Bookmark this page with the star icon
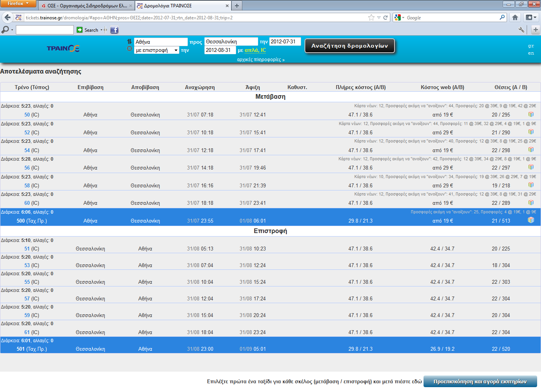This screenshot has width=541, height=391. [x=371, y=17]
